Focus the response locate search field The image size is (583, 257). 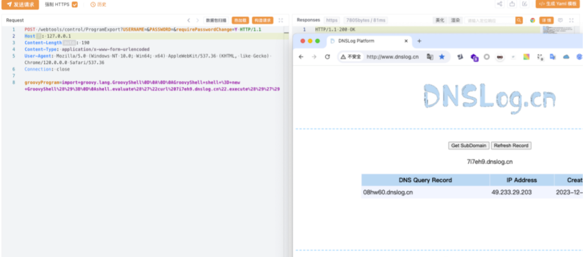coord(490,21)
